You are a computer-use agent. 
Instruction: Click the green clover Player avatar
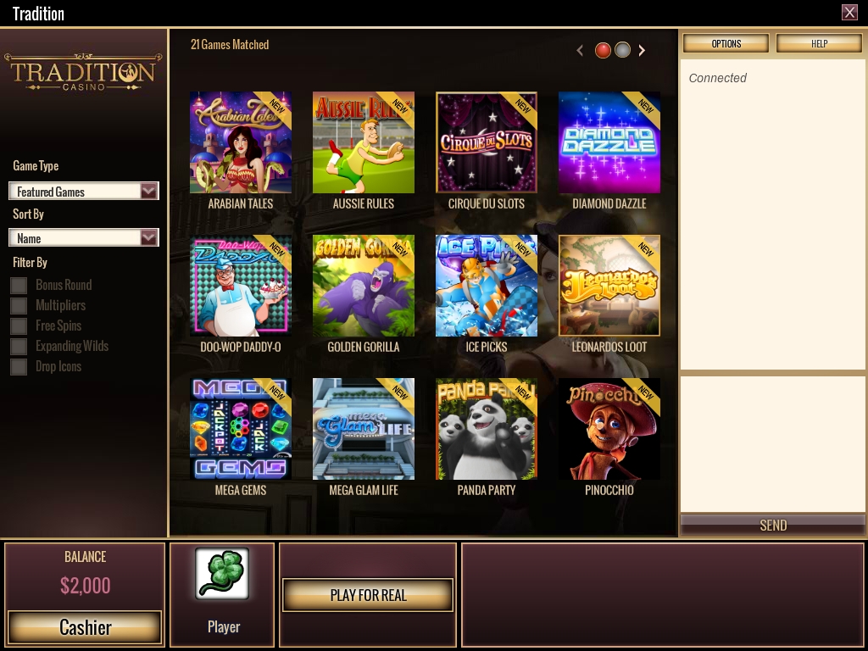click(x=222, y=574)
